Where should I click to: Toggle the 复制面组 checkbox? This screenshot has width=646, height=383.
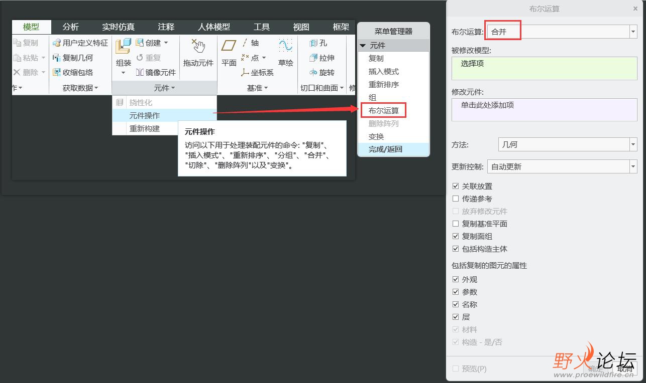[x=456, y=236]
